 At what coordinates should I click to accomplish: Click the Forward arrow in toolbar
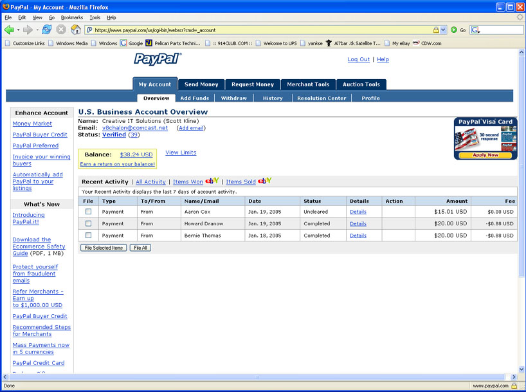click(28, 30)
